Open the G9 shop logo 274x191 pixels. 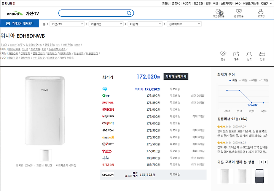105,89
